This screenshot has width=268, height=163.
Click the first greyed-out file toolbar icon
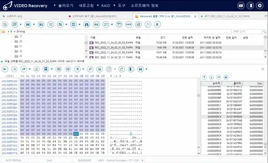pos(5,24)
